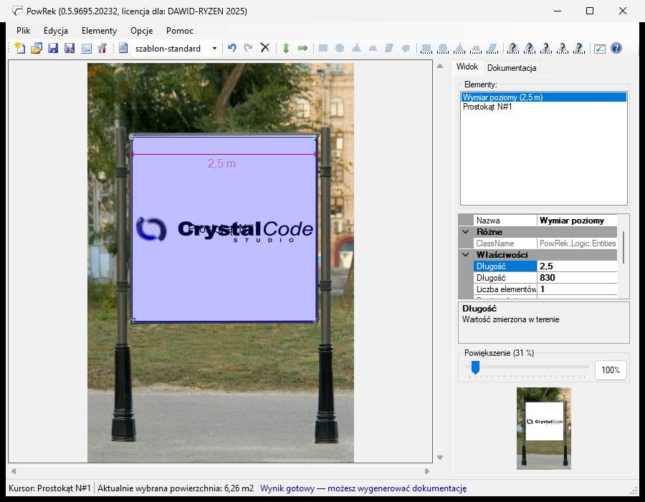Open help with the blue question mark icon
The height and width of the screenshot is (502, 645).
(x=616, y=48)
